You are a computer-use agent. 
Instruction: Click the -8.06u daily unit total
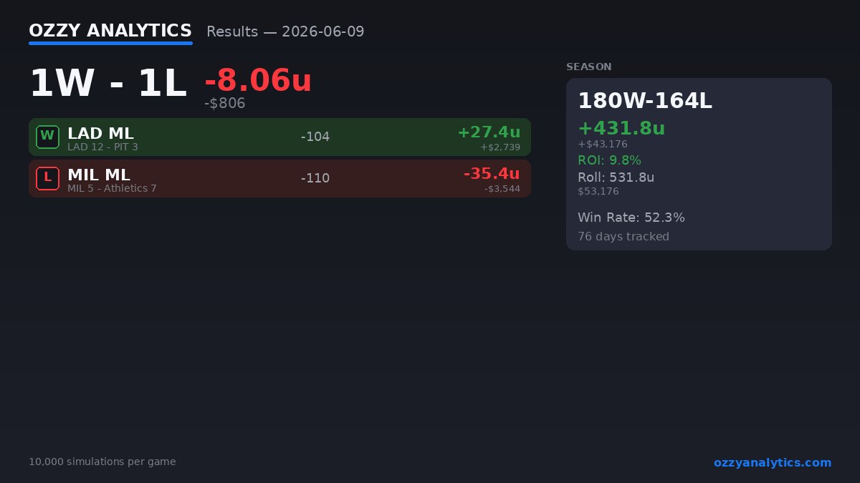coord(258,79)
